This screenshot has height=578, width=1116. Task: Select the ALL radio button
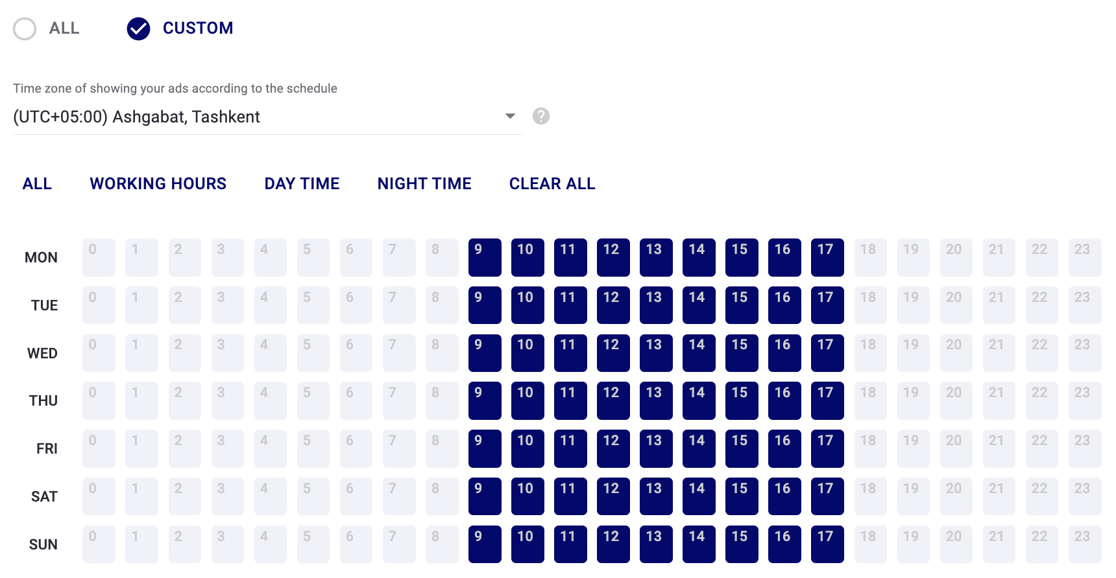[x=25, y=29]
